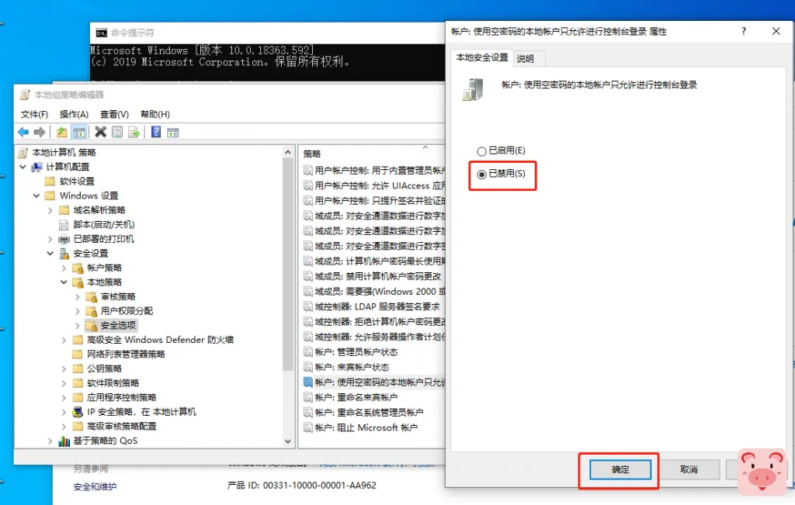Expand the 已部署的打印机 node
This screenshot has width=795, height=505.
50,239
